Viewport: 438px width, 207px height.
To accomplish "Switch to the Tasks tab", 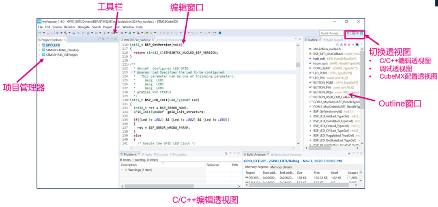I will (x=147, y=154).
